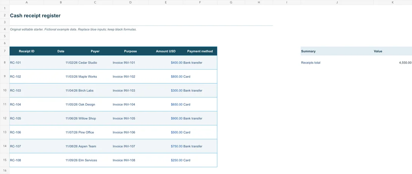The width and height of the screenshot is (412, 174).
Task: Select the date cell 11/05/26
Action: [61, 104]
